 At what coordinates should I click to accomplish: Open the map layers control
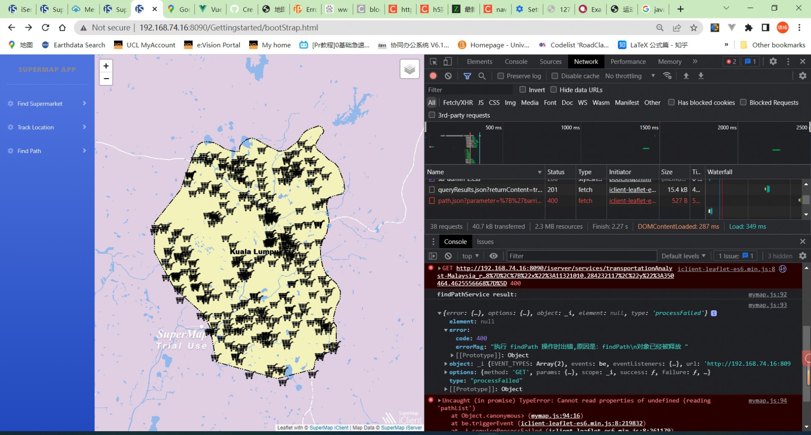[409, 69]
